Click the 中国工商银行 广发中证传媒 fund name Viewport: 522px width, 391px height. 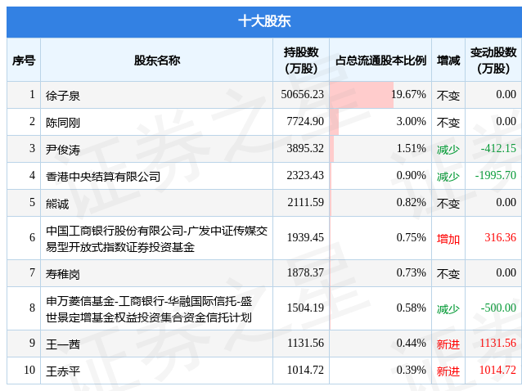tap(156, 238)
